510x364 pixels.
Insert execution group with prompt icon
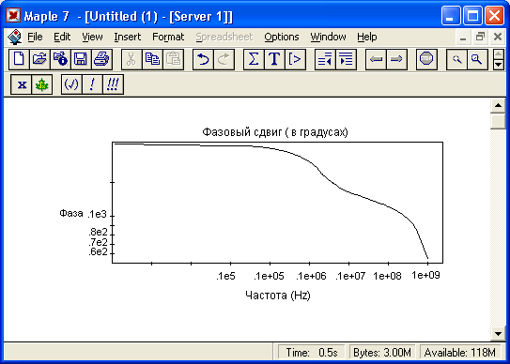295,59
